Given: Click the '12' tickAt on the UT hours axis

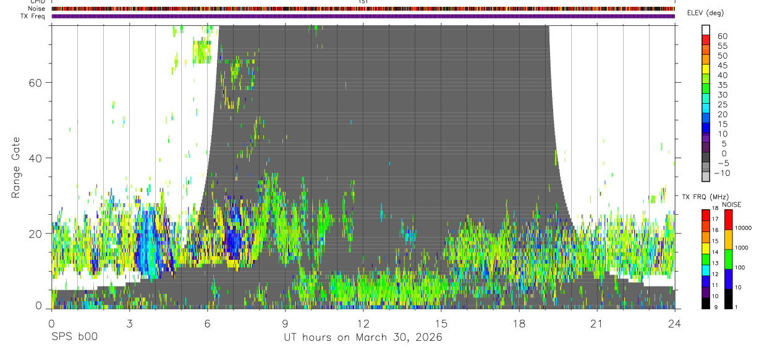Looking at the screenshot, I should point(363,323).
